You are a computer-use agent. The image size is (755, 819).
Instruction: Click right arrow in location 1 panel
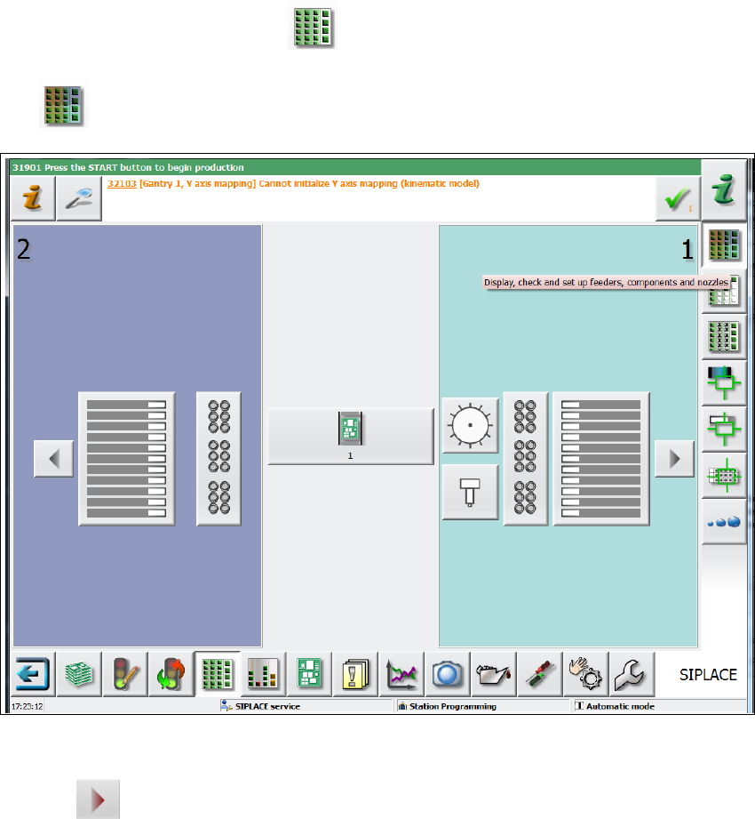point(675,459)
